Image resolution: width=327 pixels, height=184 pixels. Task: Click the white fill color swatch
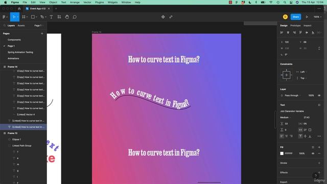(x=282, y=153)
